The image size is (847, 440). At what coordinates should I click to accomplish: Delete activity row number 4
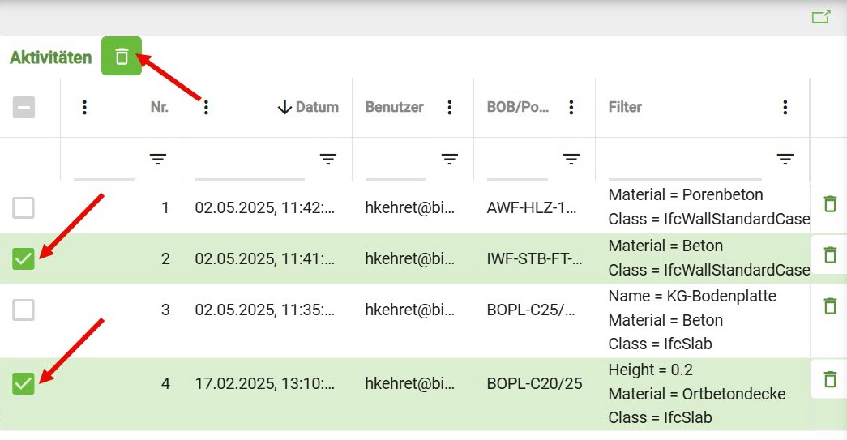click(829, 379)
